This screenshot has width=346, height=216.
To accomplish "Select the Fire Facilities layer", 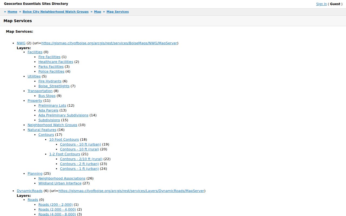I will [49, 57].
